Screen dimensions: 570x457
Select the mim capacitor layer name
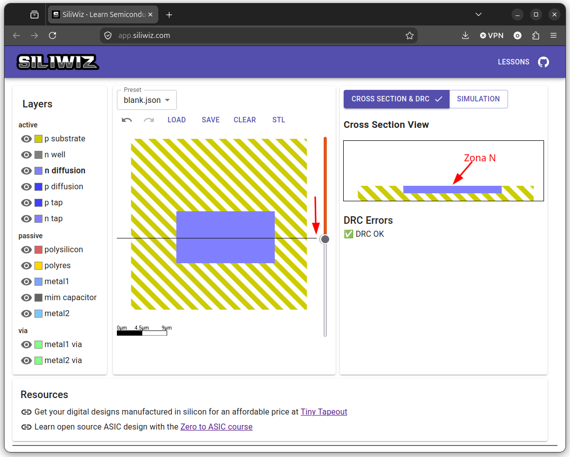pyautogui.click(x=70, y=298)
